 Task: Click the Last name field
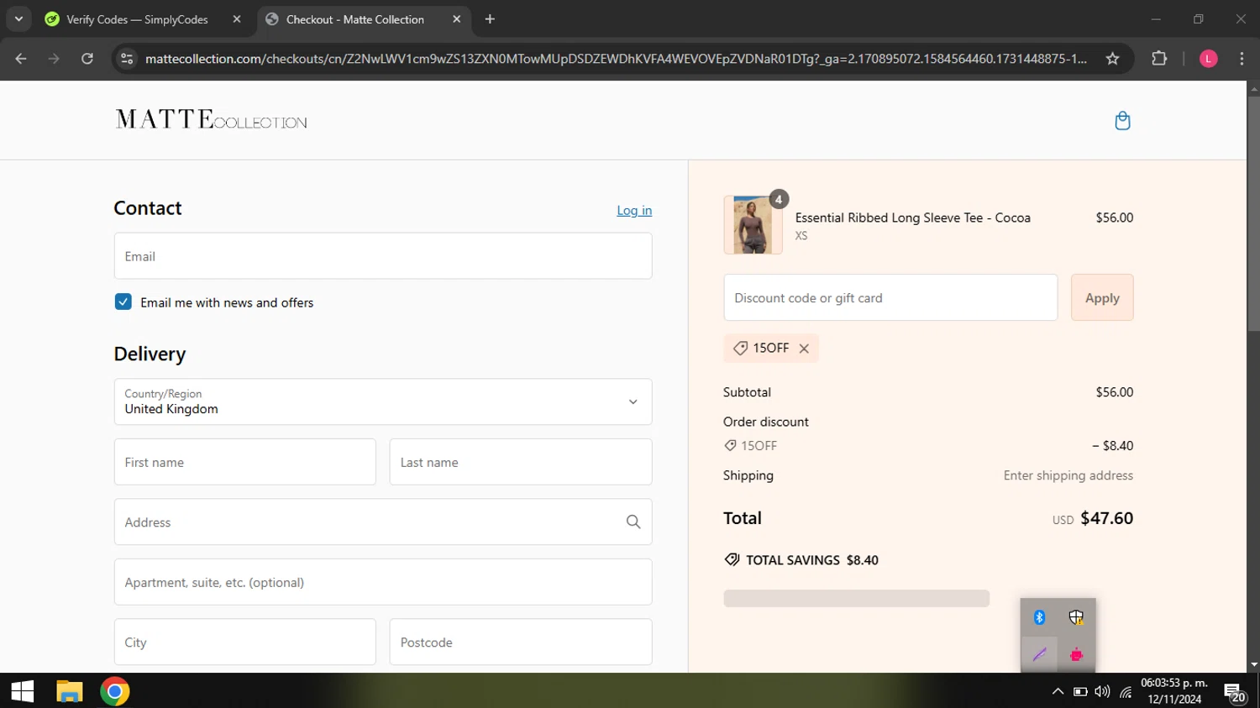[521, 462]
